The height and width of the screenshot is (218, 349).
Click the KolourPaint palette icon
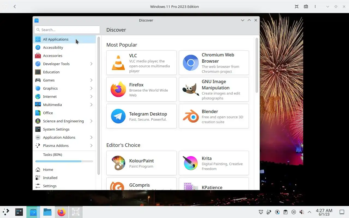coord(118,163)
